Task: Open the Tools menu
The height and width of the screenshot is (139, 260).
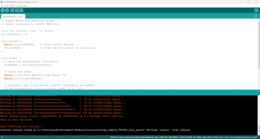Action: (19, 6)
